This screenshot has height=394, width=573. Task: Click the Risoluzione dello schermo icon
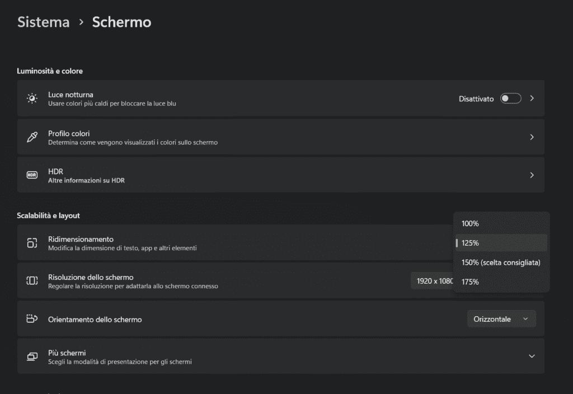pyautogui.click(x=32, y=280)
